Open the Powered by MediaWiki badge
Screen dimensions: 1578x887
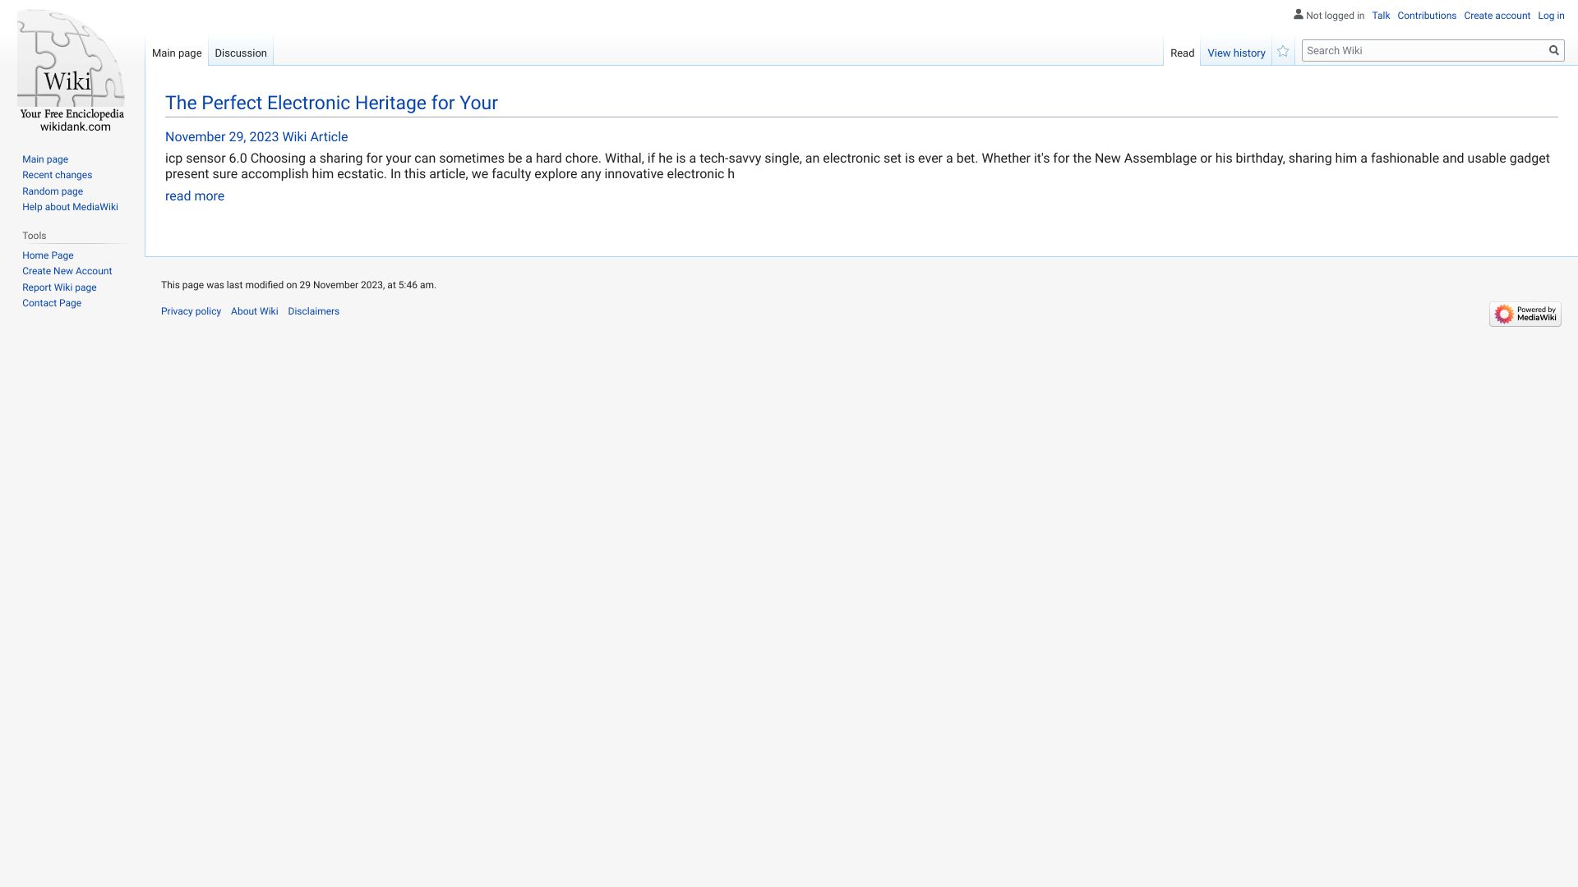[x=1525, y=315]
